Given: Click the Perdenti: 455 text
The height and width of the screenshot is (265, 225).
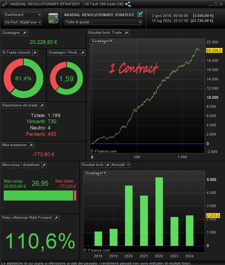Looking at the screenshot, I should click(x=41, y=134).
